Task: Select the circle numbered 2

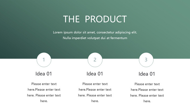Action: pyautogui.click(x=95, y=60)
